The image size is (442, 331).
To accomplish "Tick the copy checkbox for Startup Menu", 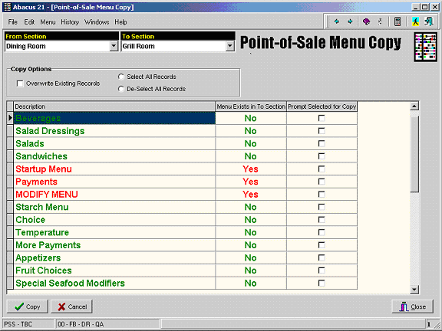I will [322, 169].
